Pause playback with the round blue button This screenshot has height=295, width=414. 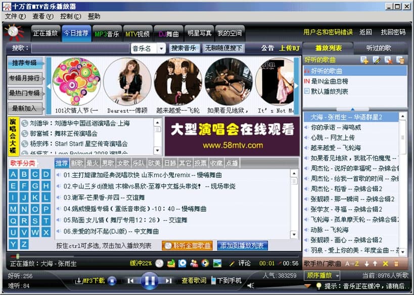150,281
